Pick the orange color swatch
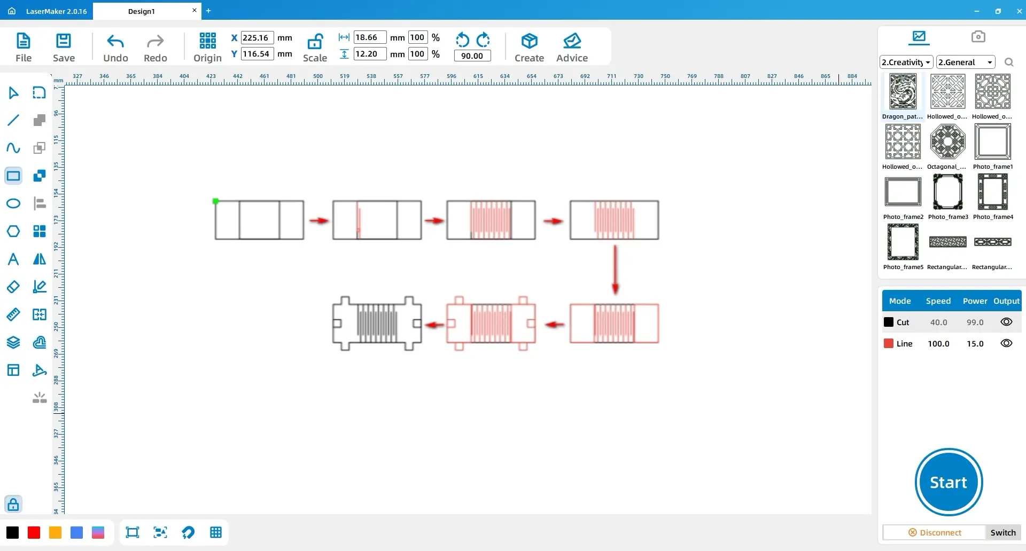 [55, 532]
